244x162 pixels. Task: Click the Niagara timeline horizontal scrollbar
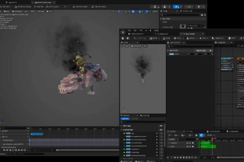230,158
